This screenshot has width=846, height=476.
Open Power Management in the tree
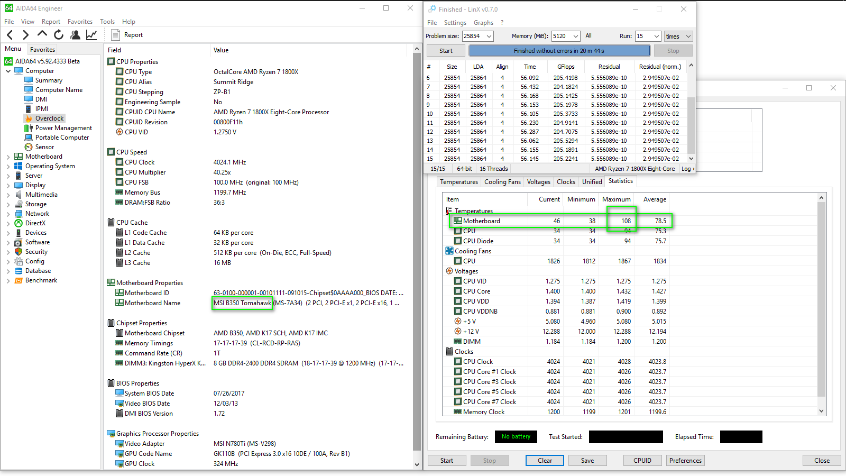pos(63,128)
